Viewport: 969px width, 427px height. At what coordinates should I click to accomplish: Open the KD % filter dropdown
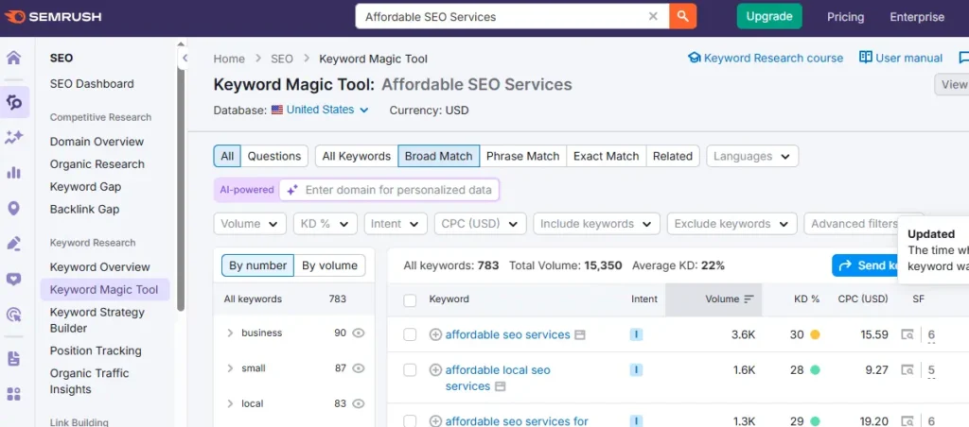click(326, 224)
